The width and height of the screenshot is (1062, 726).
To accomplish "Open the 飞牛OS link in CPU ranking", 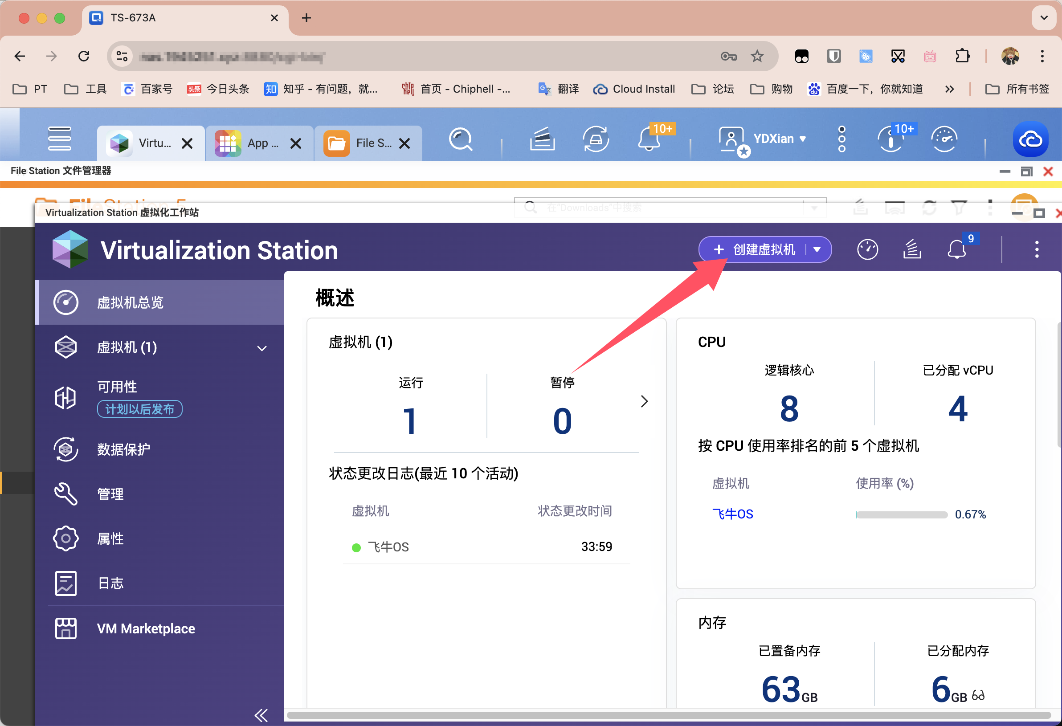I will tap(732, 514).
